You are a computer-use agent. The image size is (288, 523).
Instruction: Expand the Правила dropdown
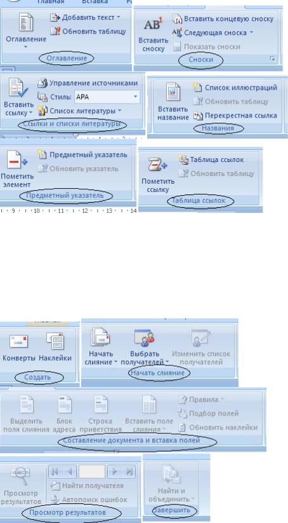[x=202, y=400]
